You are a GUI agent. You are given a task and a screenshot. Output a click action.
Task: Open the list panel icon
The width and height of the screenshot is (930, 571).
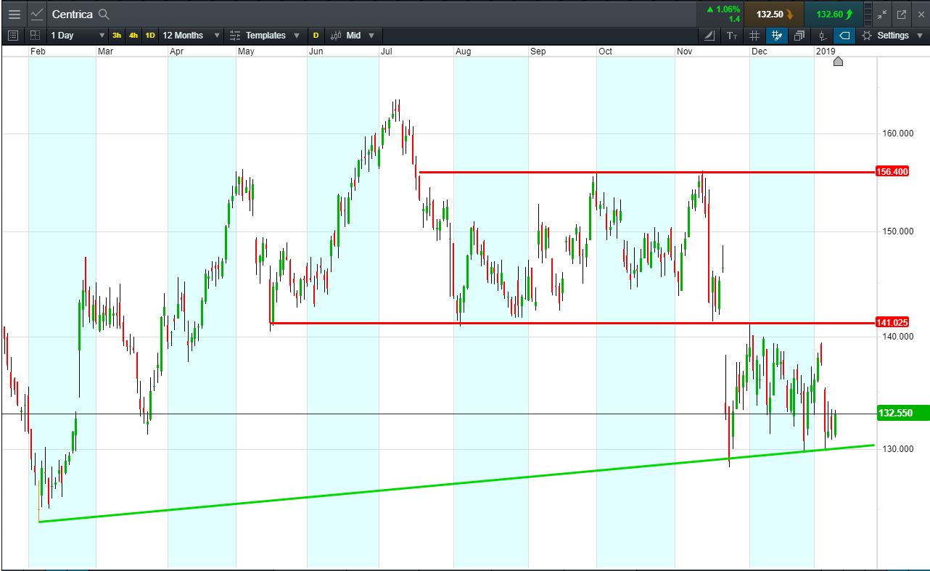pyautogui.click(x=12, y=35)
